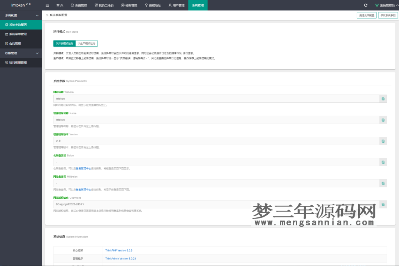Switch to the 系统管理 tab
The image size is (399, 266).
click(x=198, y=5)
